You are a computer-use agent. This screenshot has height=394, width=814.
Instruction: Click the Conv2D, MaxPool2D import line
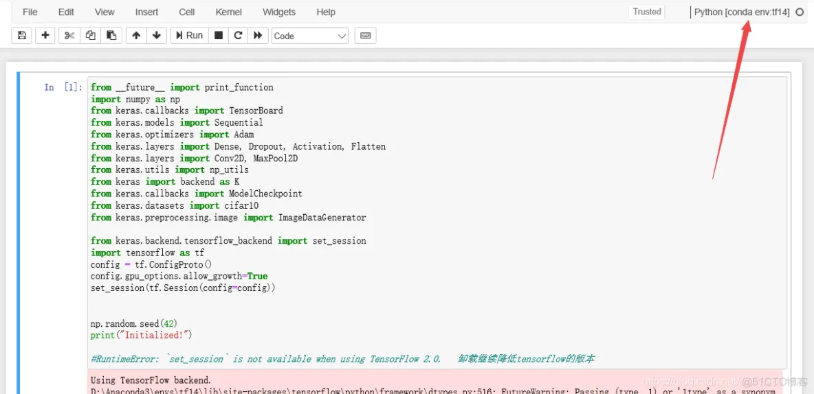tap(194, 158)
